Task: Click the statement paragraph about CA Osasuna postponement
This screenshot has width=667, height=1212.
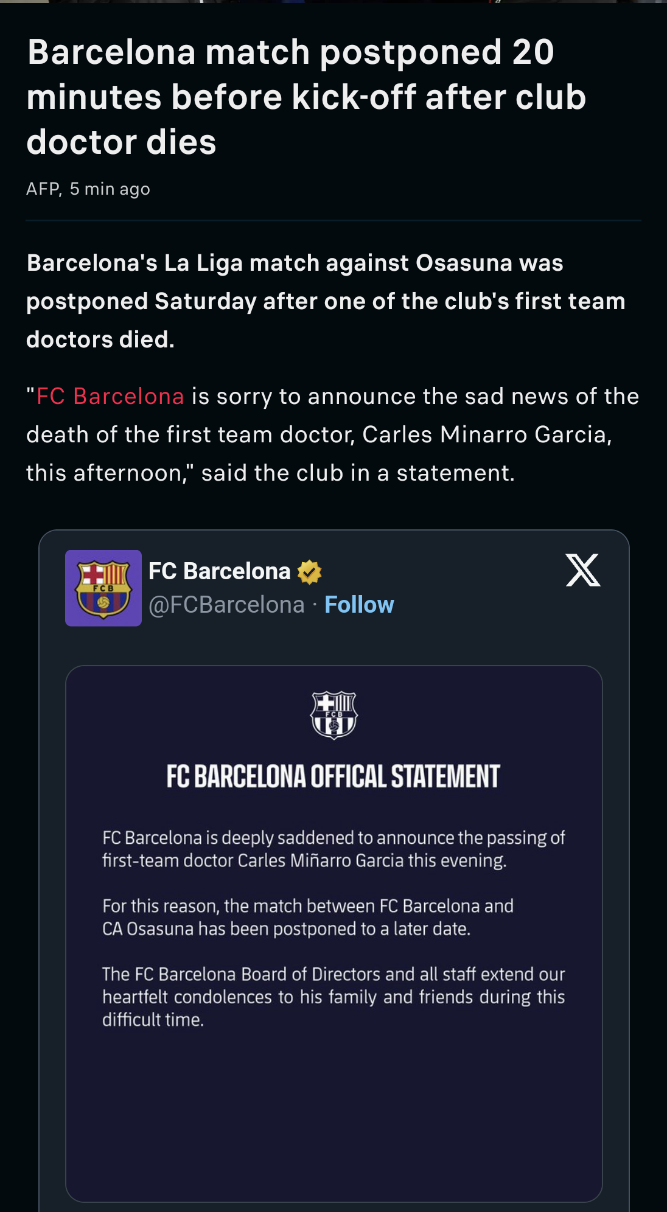Action: pos(307,918)
